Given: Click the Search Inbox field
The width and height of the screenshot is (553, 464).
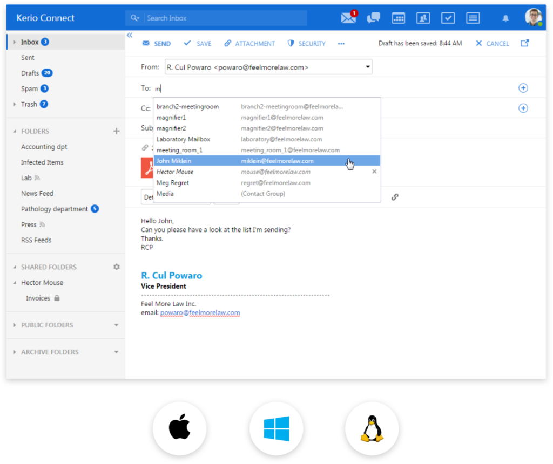Looking at the screenshot, I should point(225,18).
